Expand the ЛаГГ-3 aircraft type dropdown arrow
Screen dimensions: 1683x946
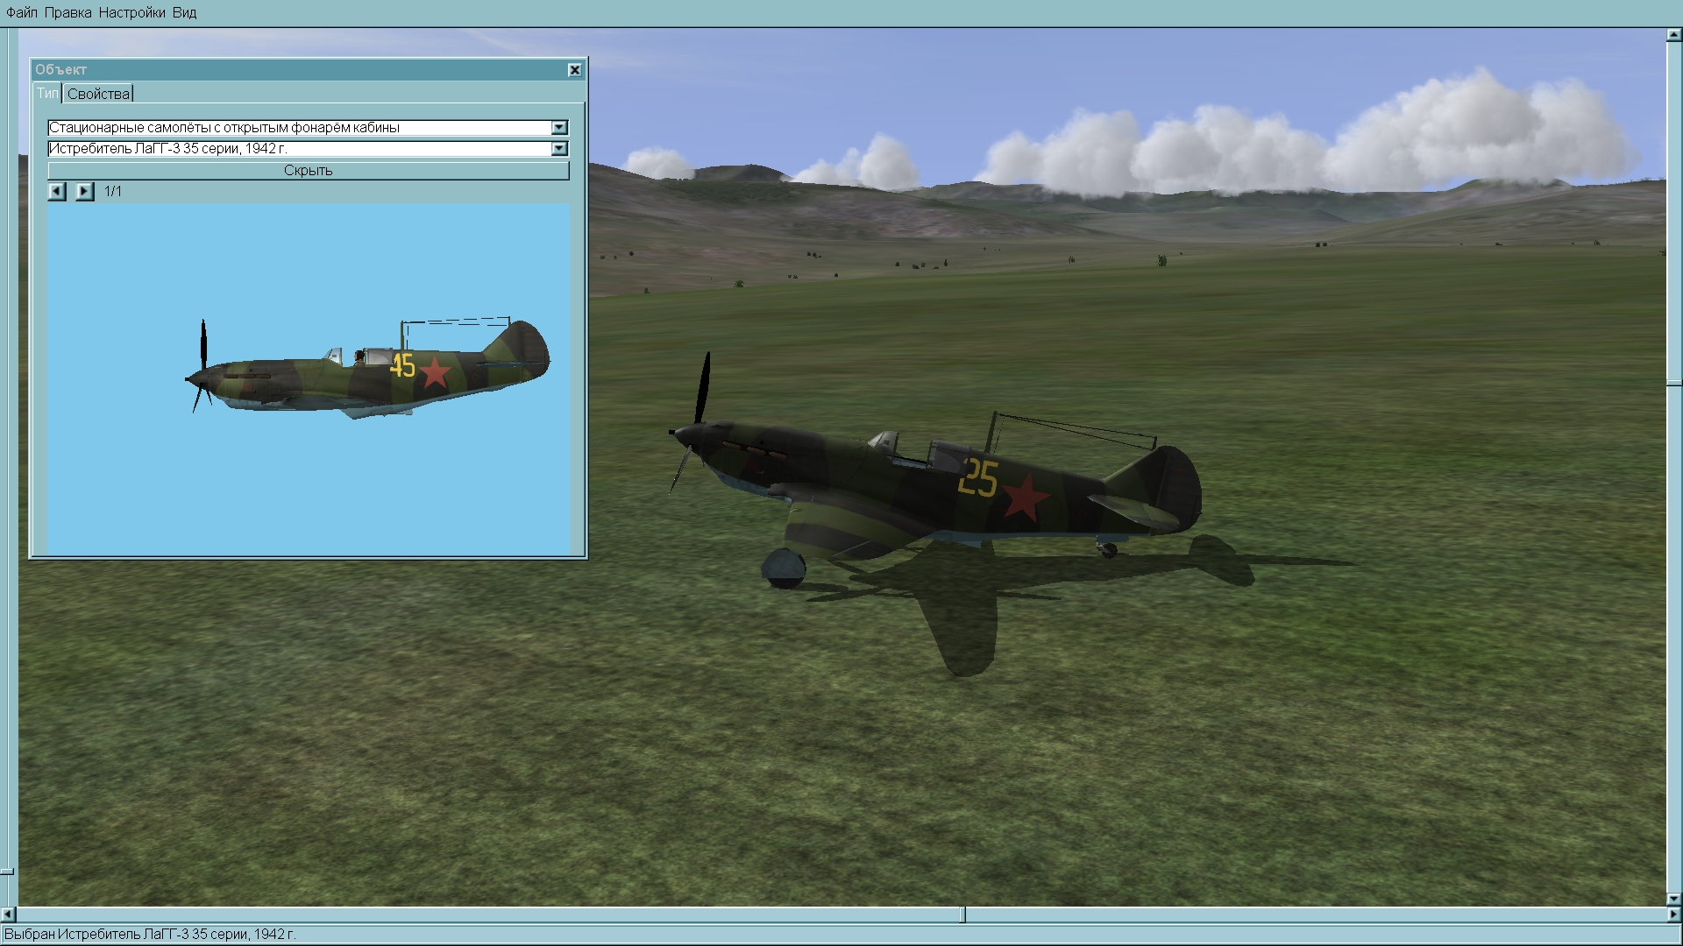(x=559, y=149)
